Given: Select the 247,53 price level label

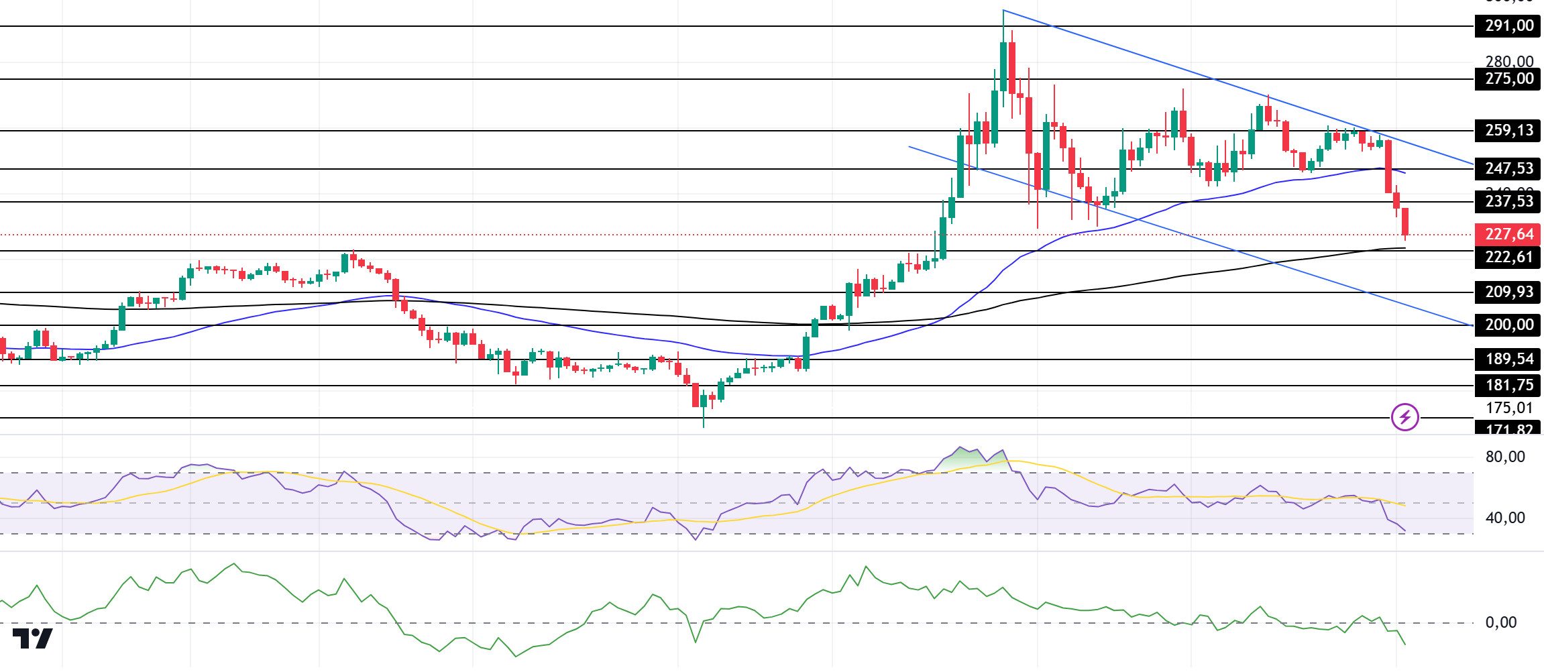Looking at the screenshot, I should [1508, 169].
